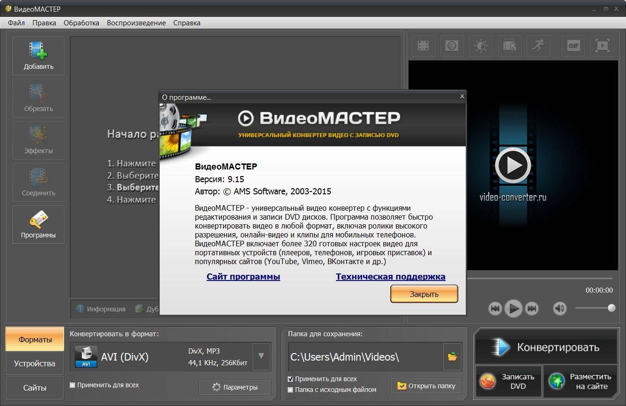Screen dimensions: 626x406
Task: Open the brightness adjustment icon
Action: (x=481, y=45)
